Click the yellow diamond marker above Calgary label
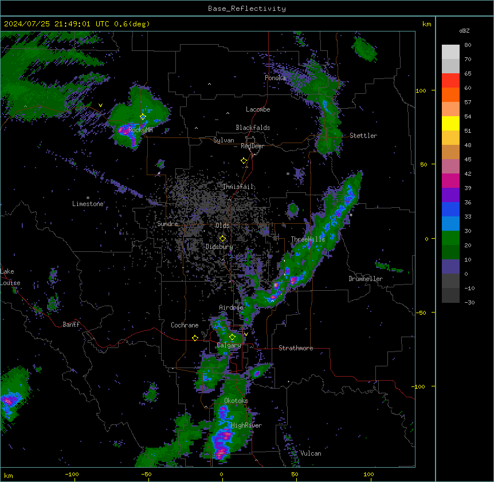The image size is (494, 482). (x=232, y=337)
